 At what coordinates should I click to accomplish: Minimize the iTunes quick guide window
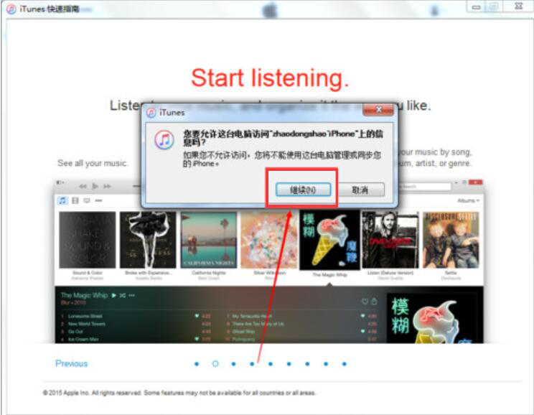click(476, 6)
